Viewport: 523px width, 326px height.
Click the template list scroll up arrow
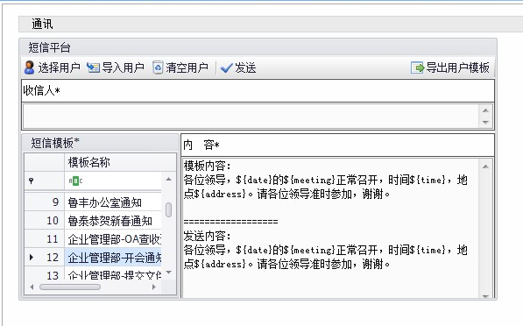point(169,179)
